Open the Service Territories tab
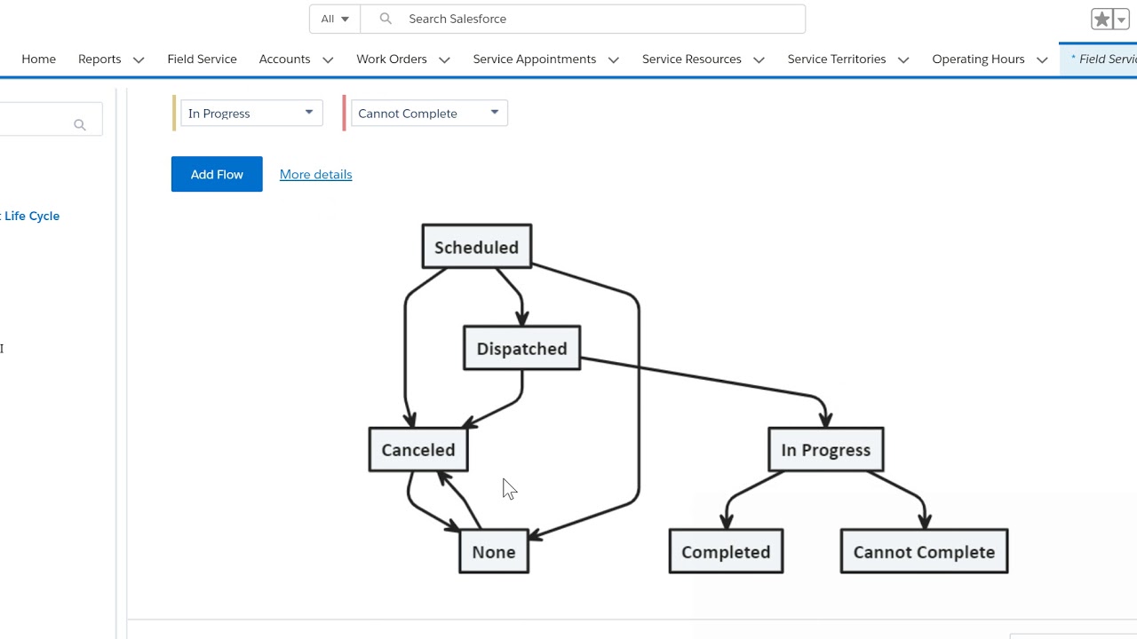Image resolution: width=1137 pixels, height=639 pixels. click(x=837, y=59)
